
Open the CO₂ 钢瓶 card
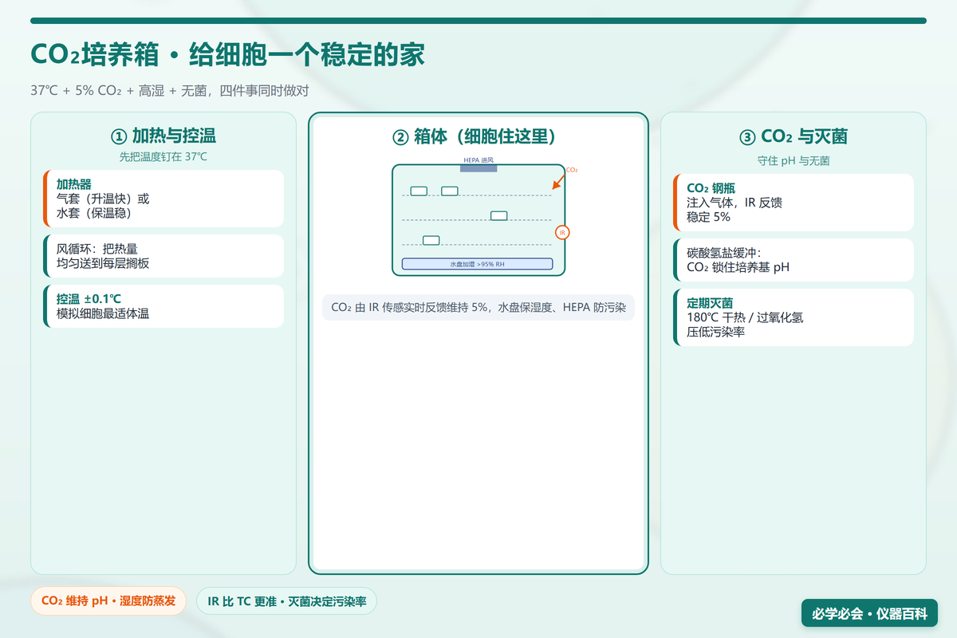click(x=794, y=203)
